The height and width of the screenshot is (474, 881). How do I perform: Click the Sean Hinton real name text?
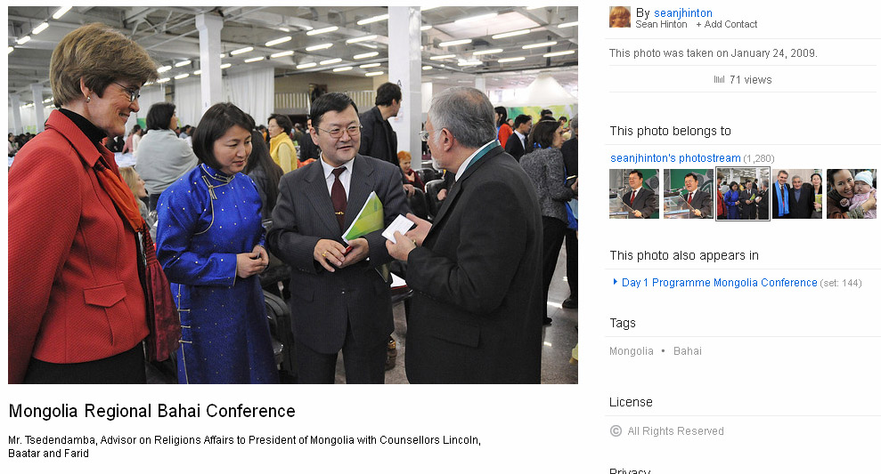661,24
